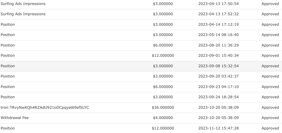Click the date 2023-09-24 18:28:54
Screen dimensions: 282x133
218,97
